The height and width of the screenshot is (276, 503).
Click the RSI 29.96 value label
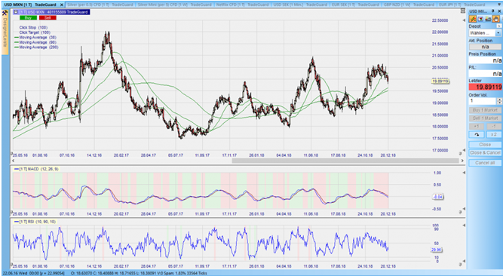[437, 250]
